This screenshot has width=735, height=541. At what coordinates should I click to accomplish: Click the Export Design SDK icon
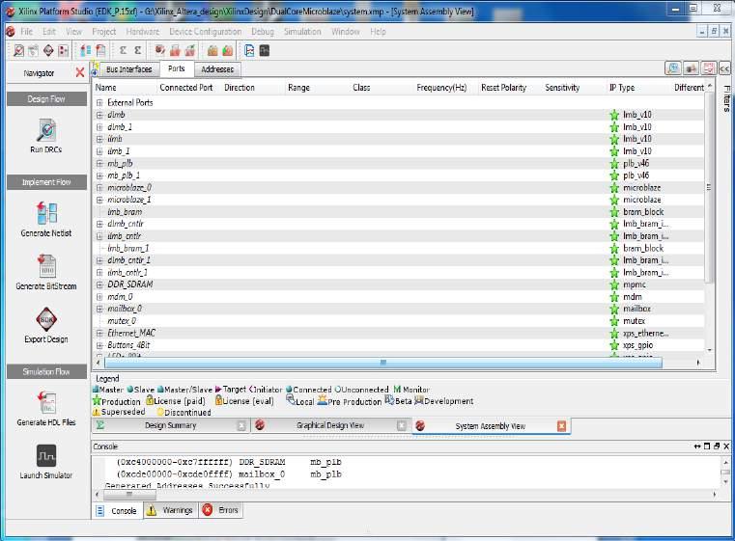[46, 319]
